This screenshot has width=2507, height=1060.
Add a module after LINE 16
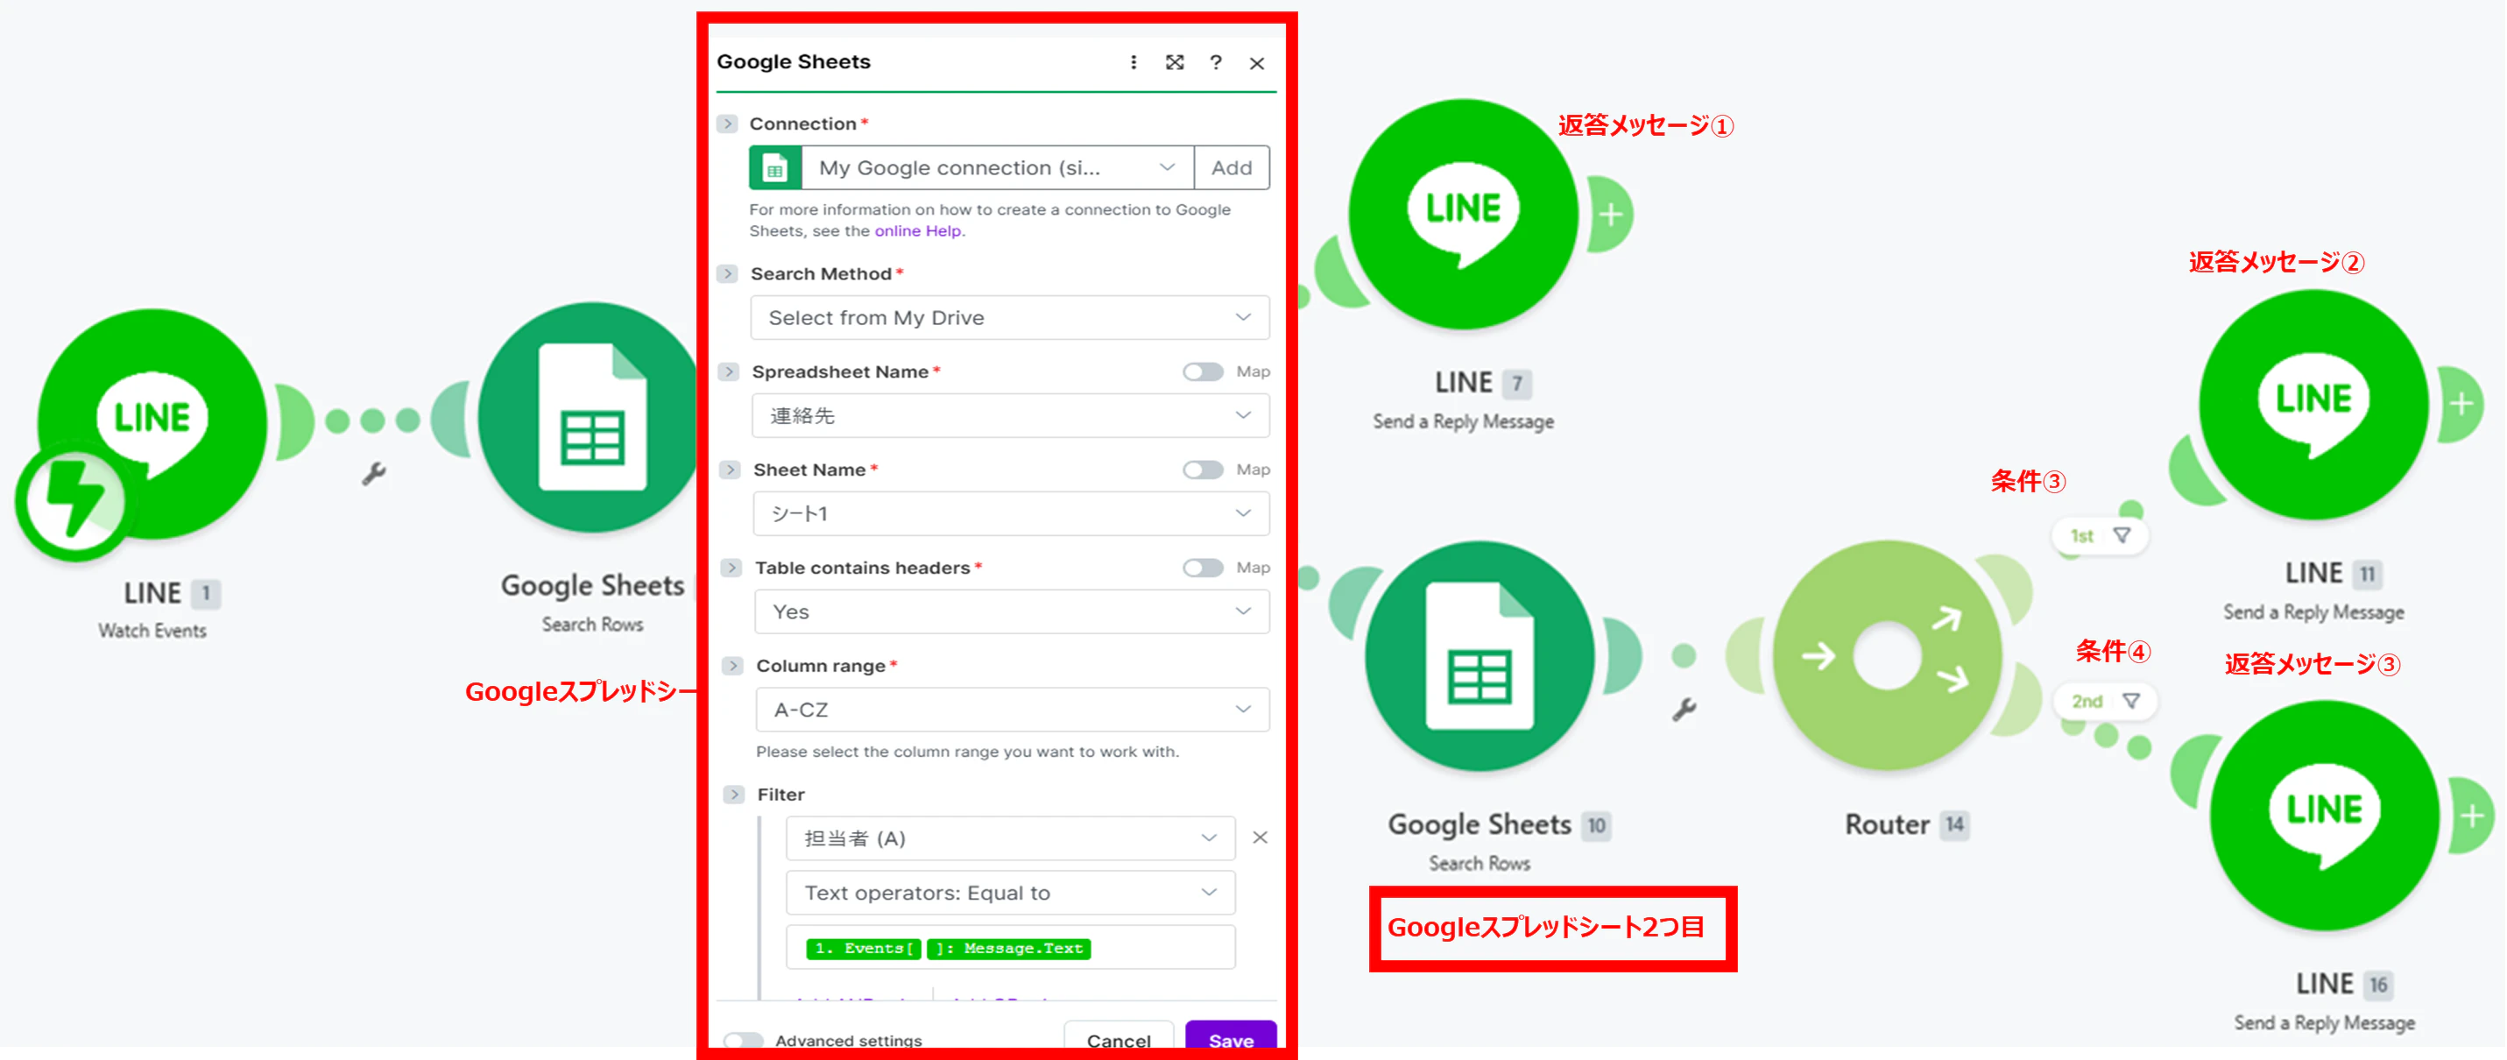pos(2472,816)
